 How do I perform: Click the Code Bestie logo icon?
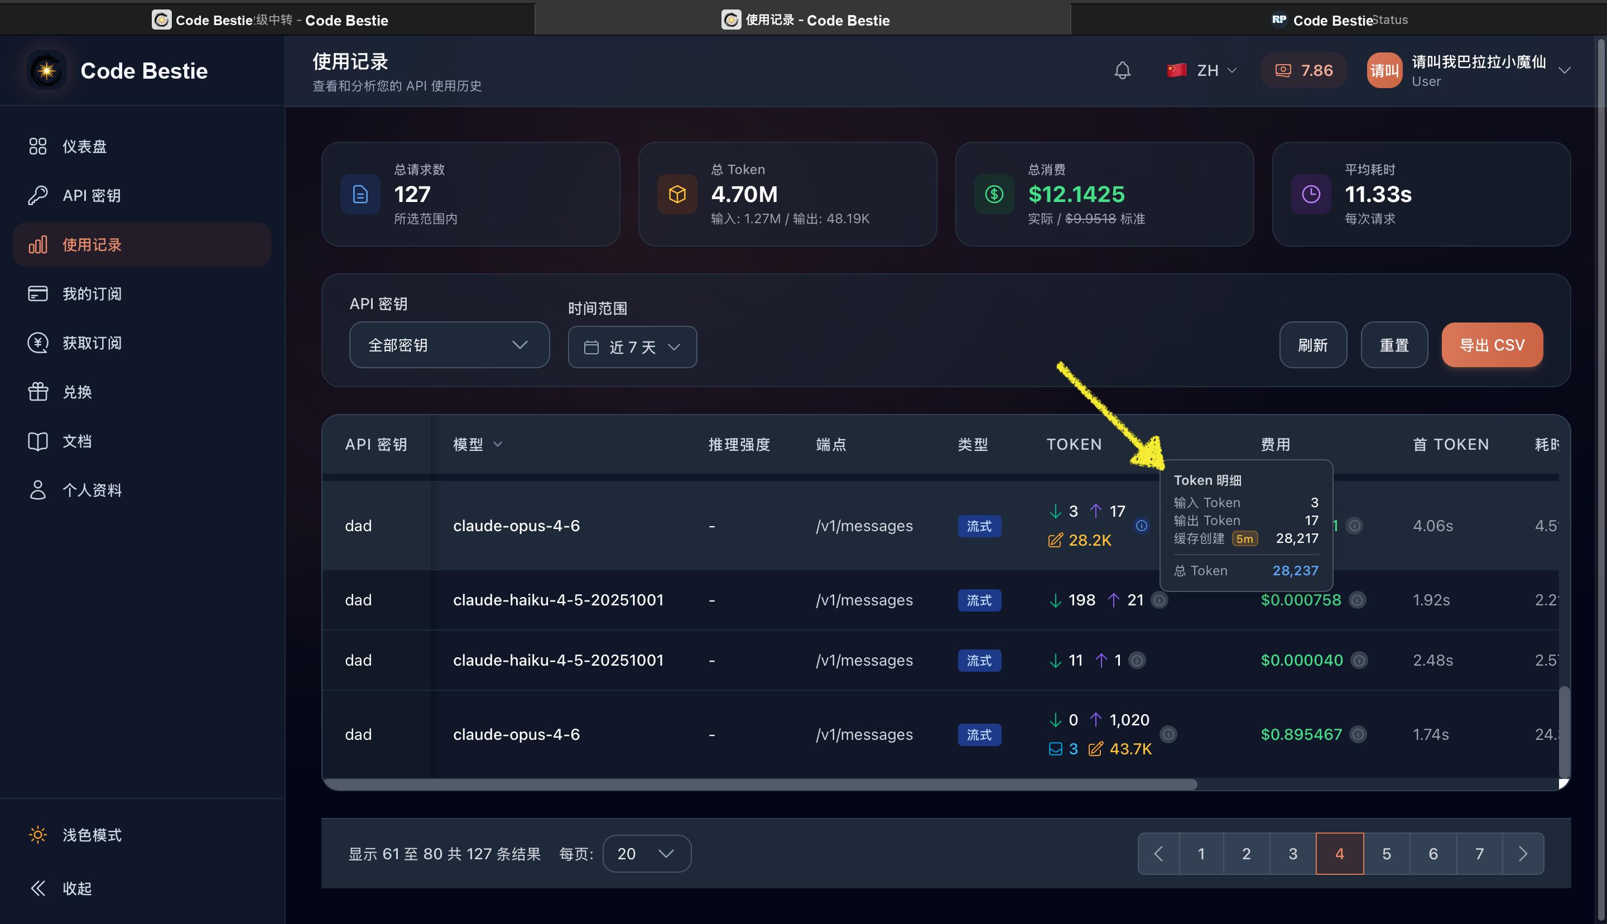point(46,70)
